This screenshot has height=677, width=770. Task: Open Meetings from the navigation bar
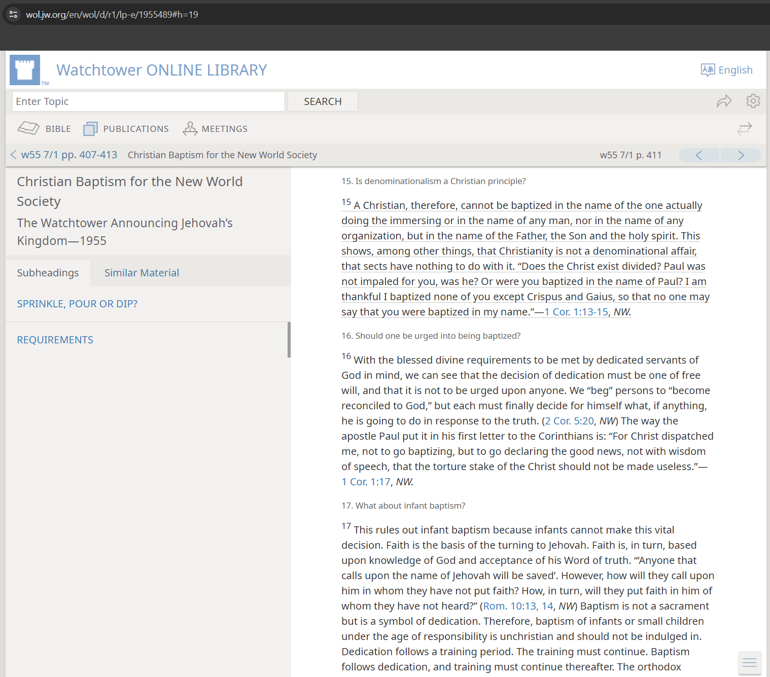pyautogui.click(x=215, y=129)
